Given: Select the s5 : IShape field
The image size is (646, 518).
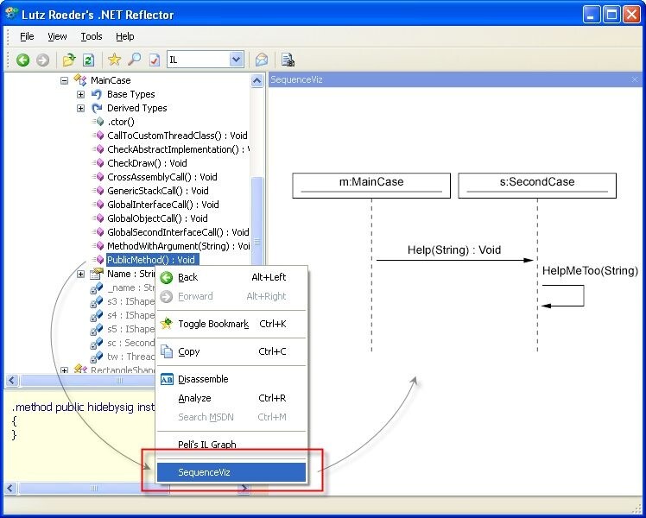Looking at the screenshot, I should [x=131, y=329].
